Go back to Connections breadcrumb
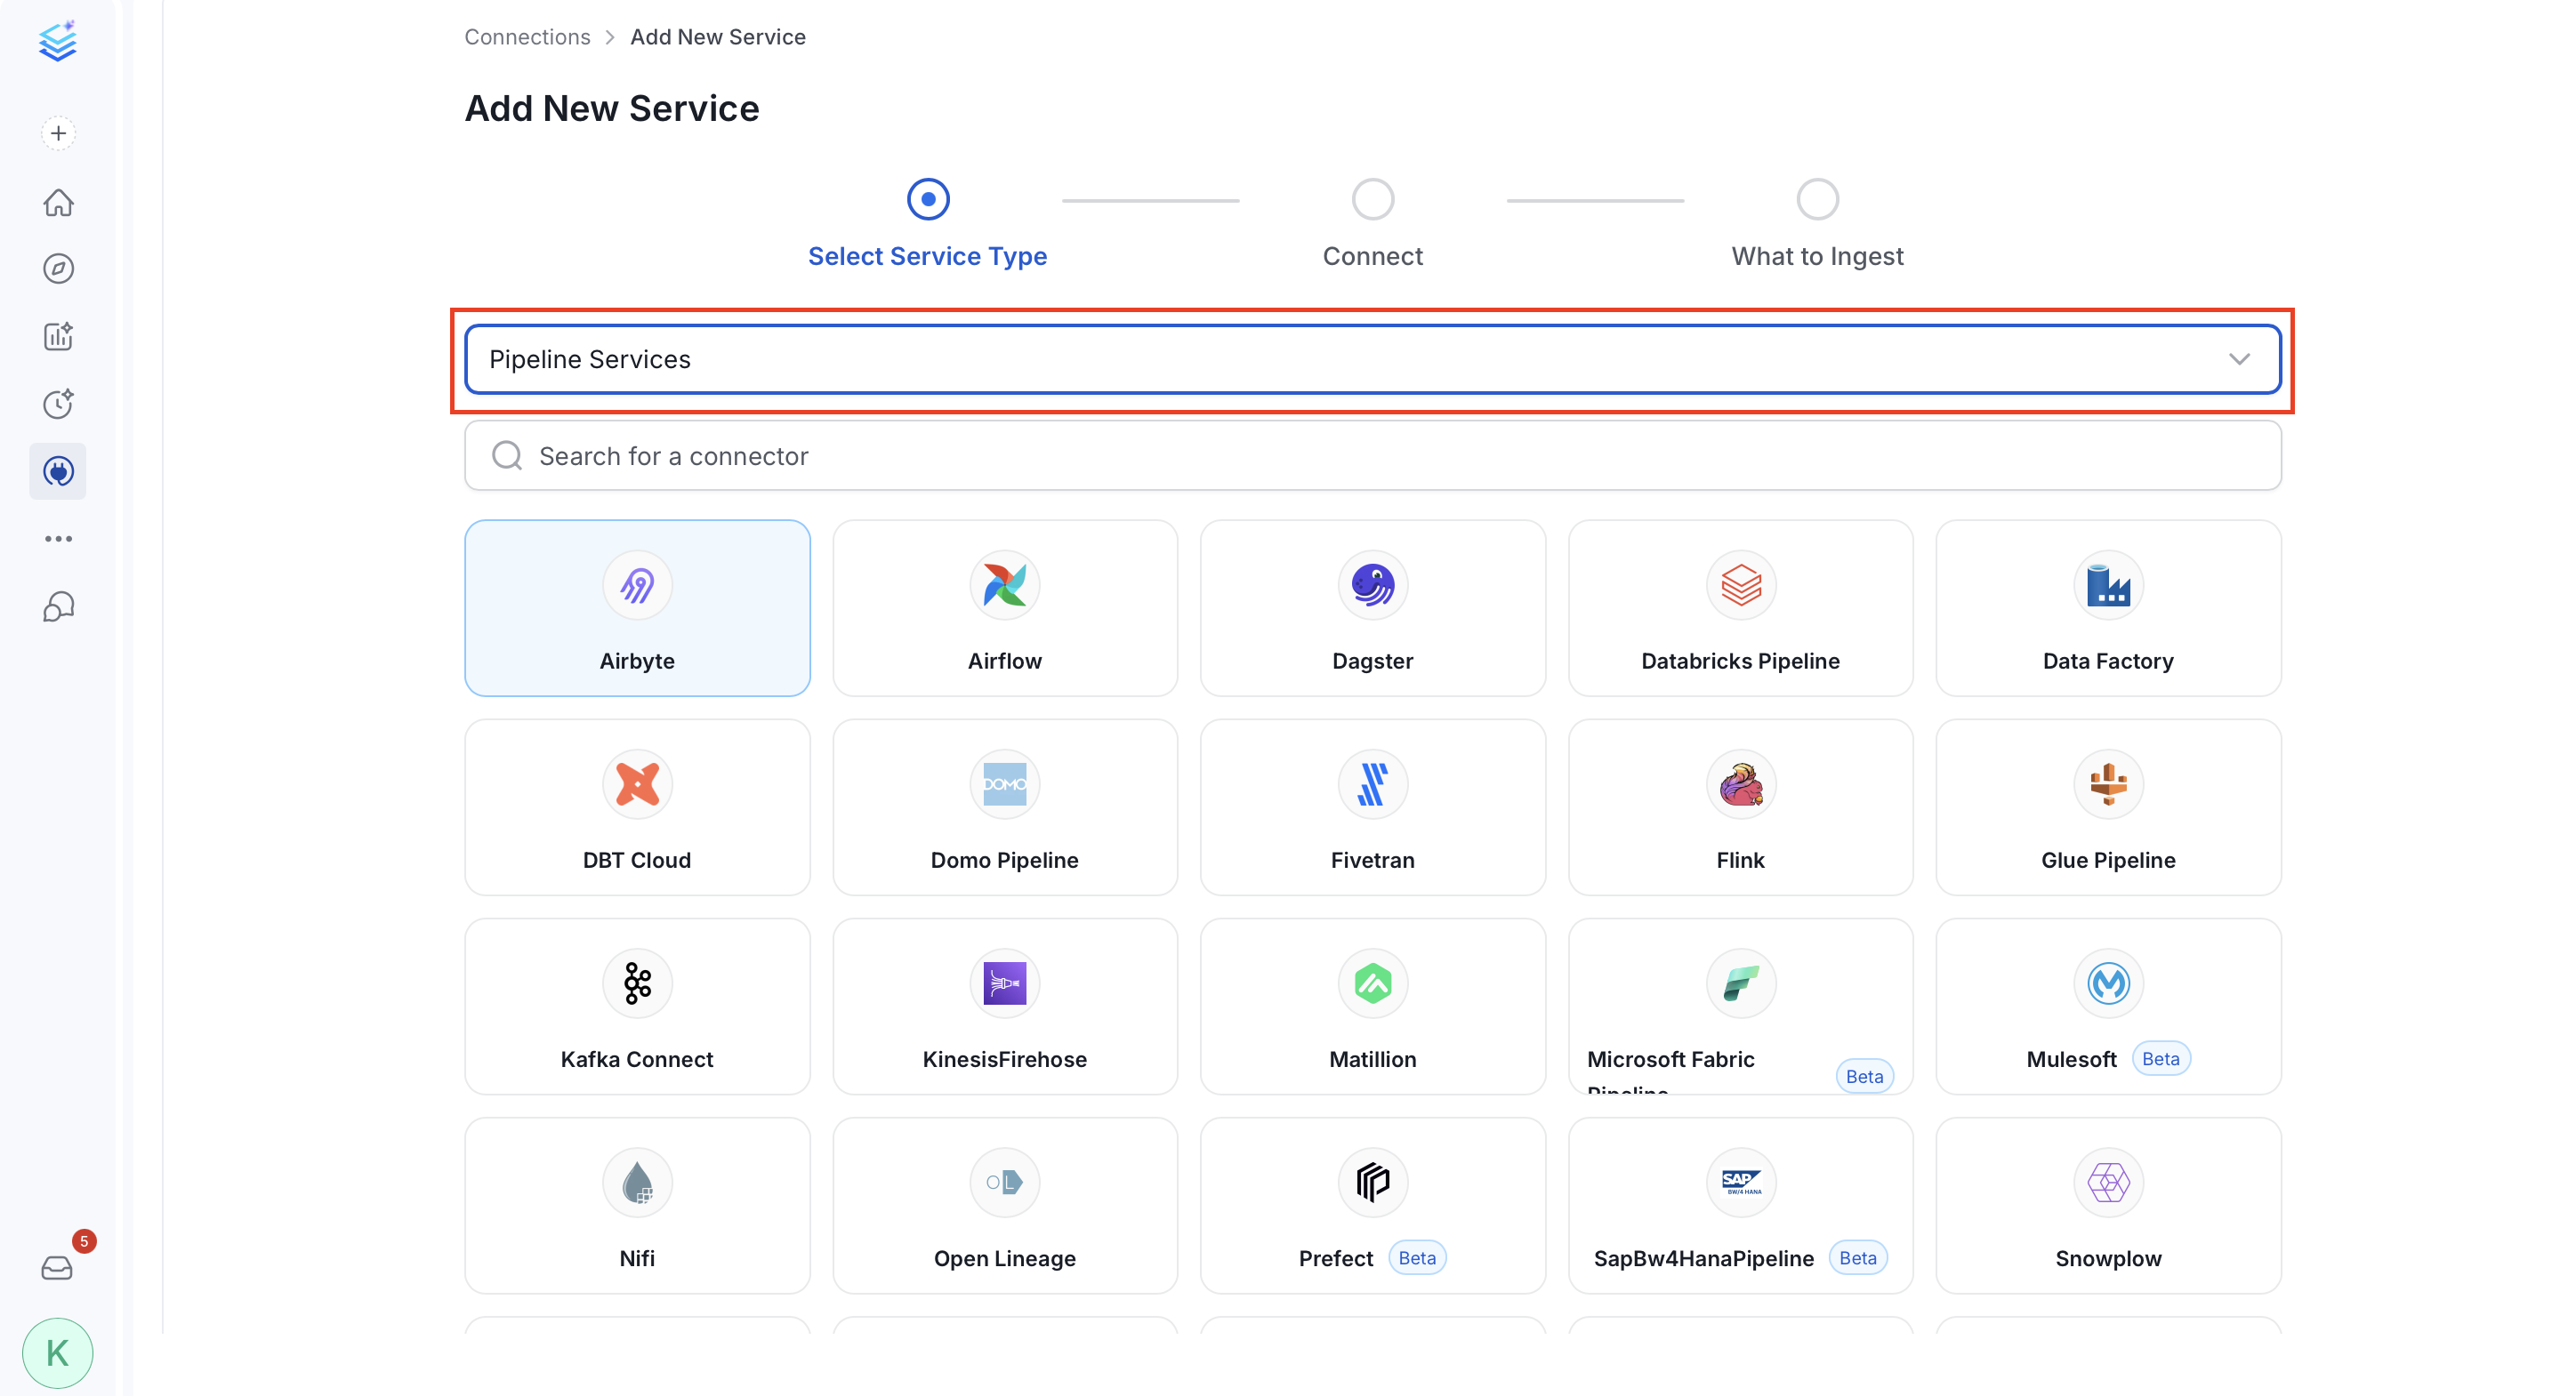2576x1396 pixels. point(527,37)
